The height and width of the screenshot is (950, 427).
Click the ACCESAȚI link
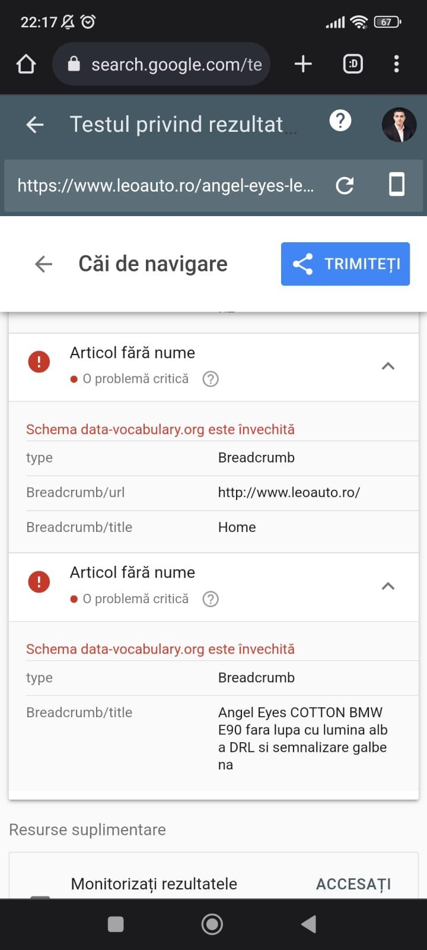click(353, 884)
